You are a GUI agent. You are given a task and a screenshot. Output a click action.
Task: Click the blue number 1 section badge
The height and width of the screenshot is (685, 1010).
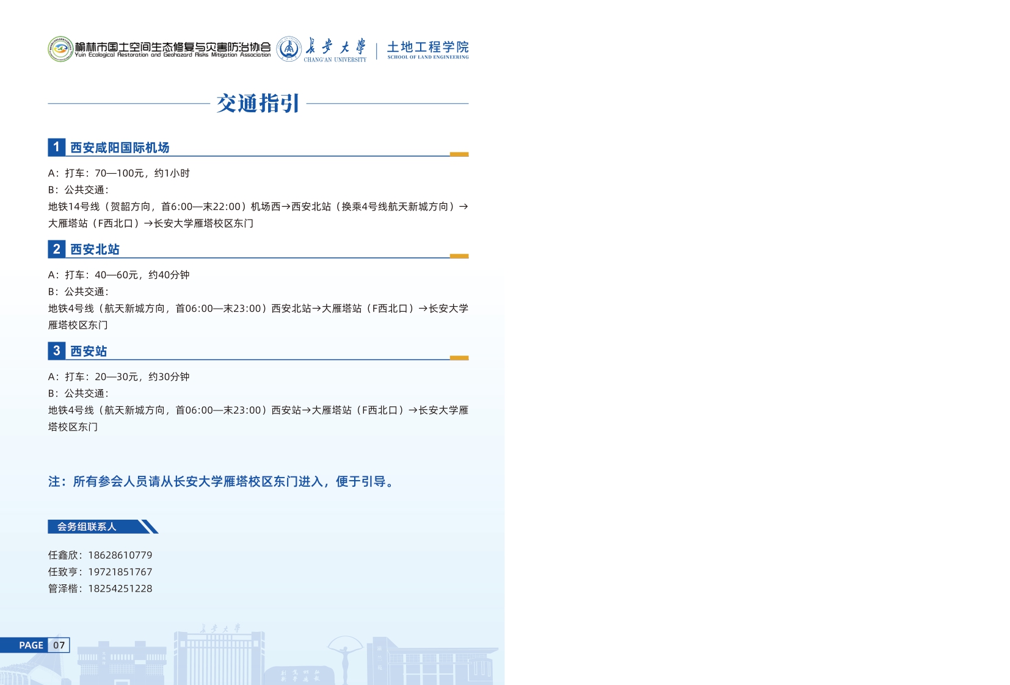(56, 147)
